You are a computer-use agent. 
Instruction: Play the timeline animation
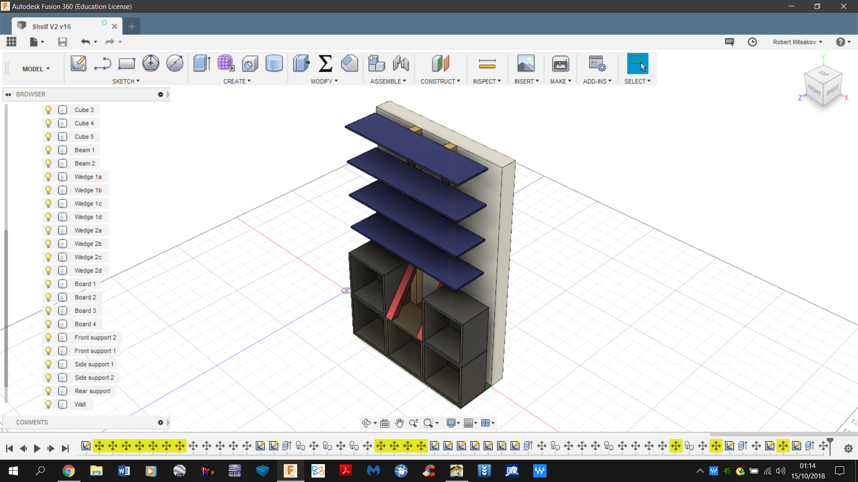click(x=37, y=449)
